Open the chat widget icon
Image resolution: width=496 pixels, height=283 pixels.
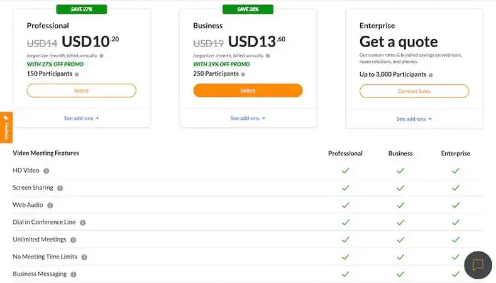coord(477,265)
